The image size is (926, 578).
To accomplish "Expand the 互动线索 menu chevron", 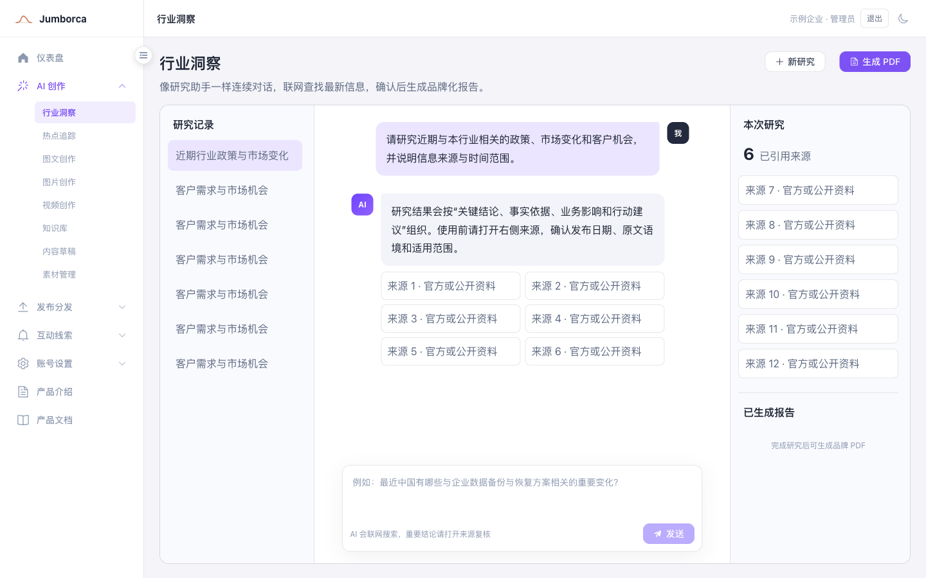I will click(x=122, y=335).
